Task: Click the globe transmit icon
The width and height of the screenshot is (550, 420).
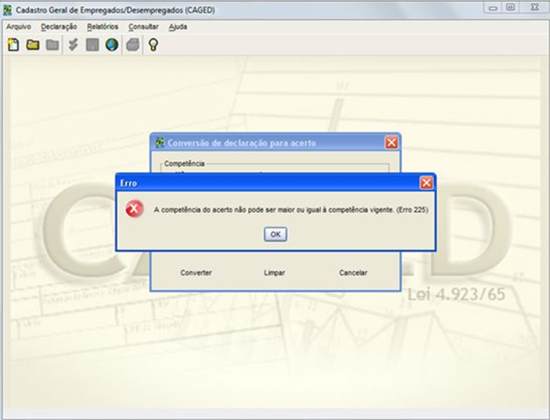Action: pyautogui.click(x=112, y=45)
